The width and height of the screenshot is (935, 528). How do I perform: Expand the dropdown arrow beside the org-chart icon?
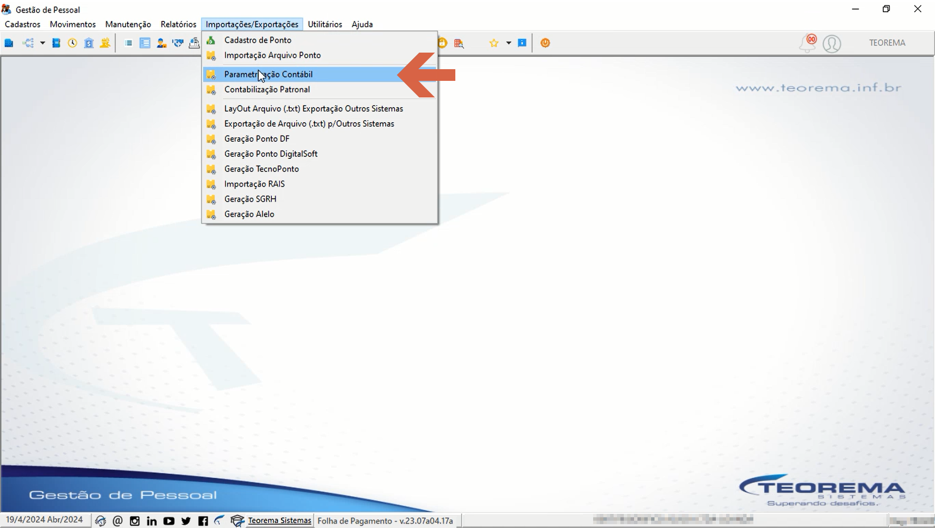[42, 43]
